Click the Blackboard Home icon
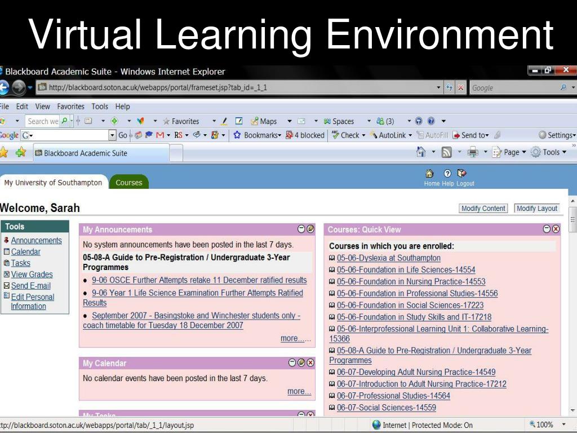The width and height of the screenshot is (577, 433). coord(429,174)
